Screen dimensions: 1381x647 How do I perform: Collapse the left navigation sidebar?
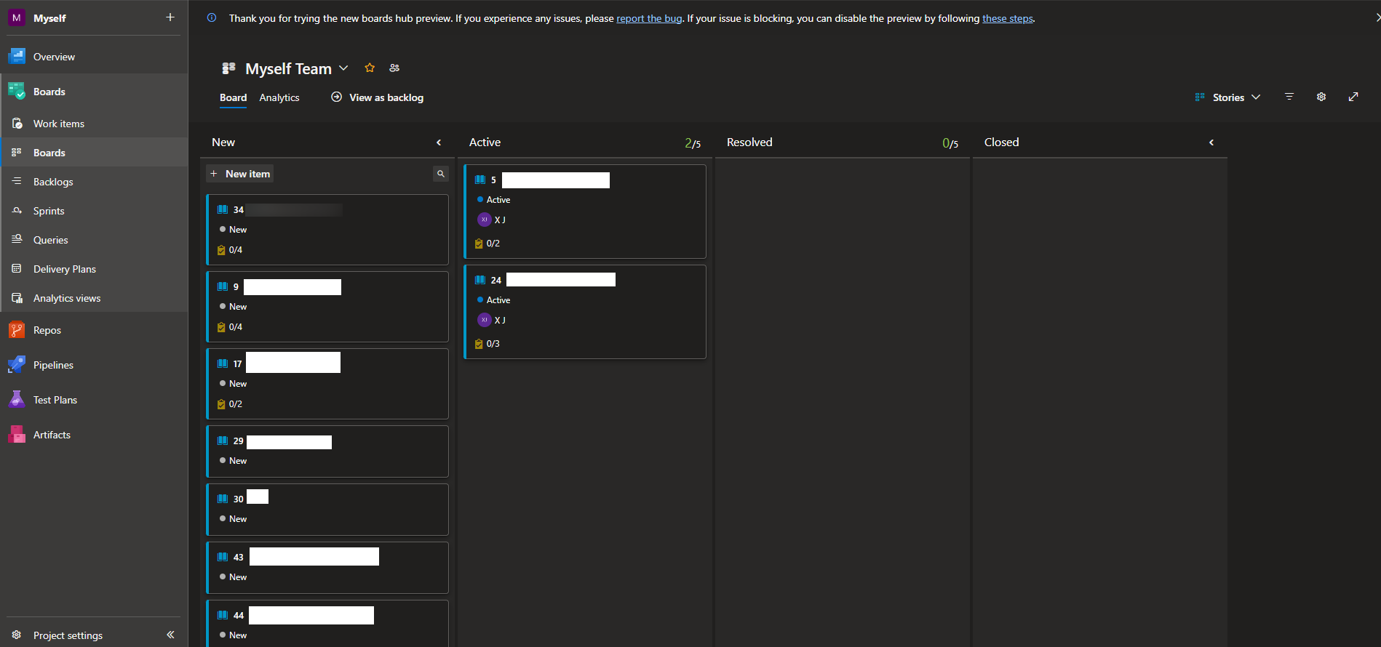(x=170, y=635)
